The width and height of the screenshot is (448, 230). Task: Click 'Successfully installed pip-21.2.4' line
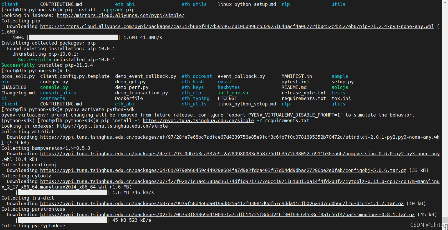pos(47,65)
